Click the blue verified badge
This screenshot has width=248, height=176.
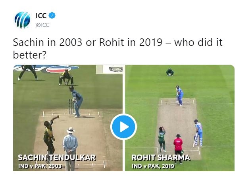point(52,16)
